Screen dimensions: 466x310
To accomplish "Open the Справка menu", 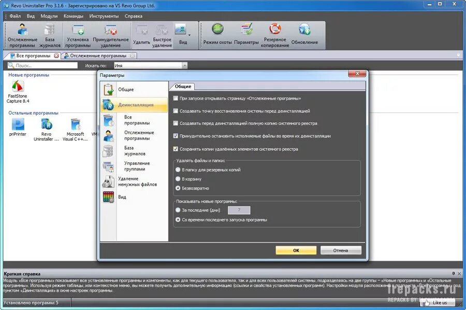I will (x=134, y=16).
